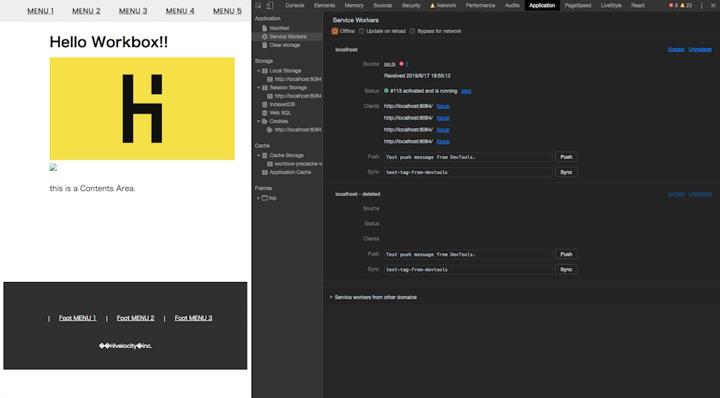720x398 pixels.
Task: Collapse the Local Storage tree node
Action: pos(259,71)
